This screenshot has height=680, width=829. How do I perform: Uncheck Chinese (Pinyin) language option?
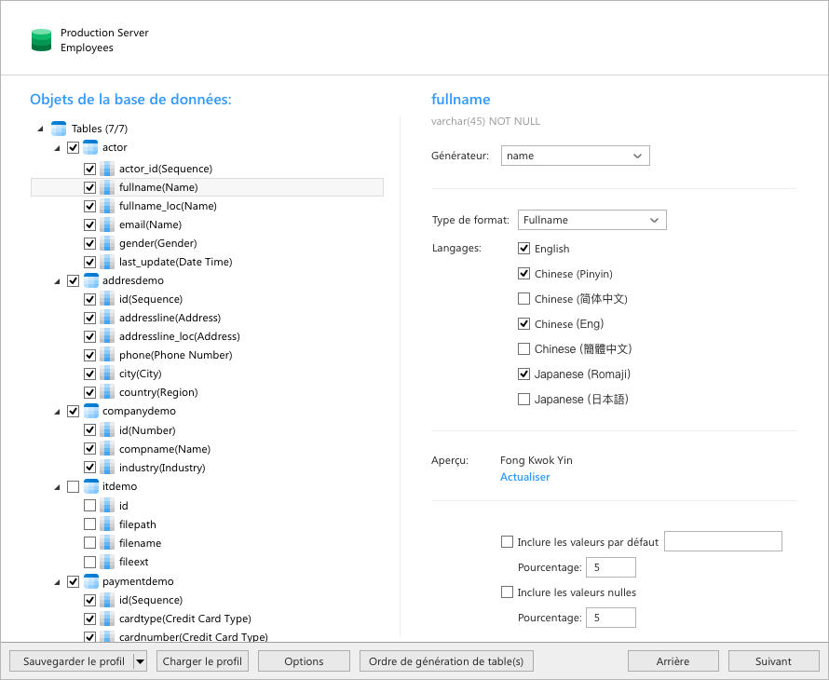point(523,273)
